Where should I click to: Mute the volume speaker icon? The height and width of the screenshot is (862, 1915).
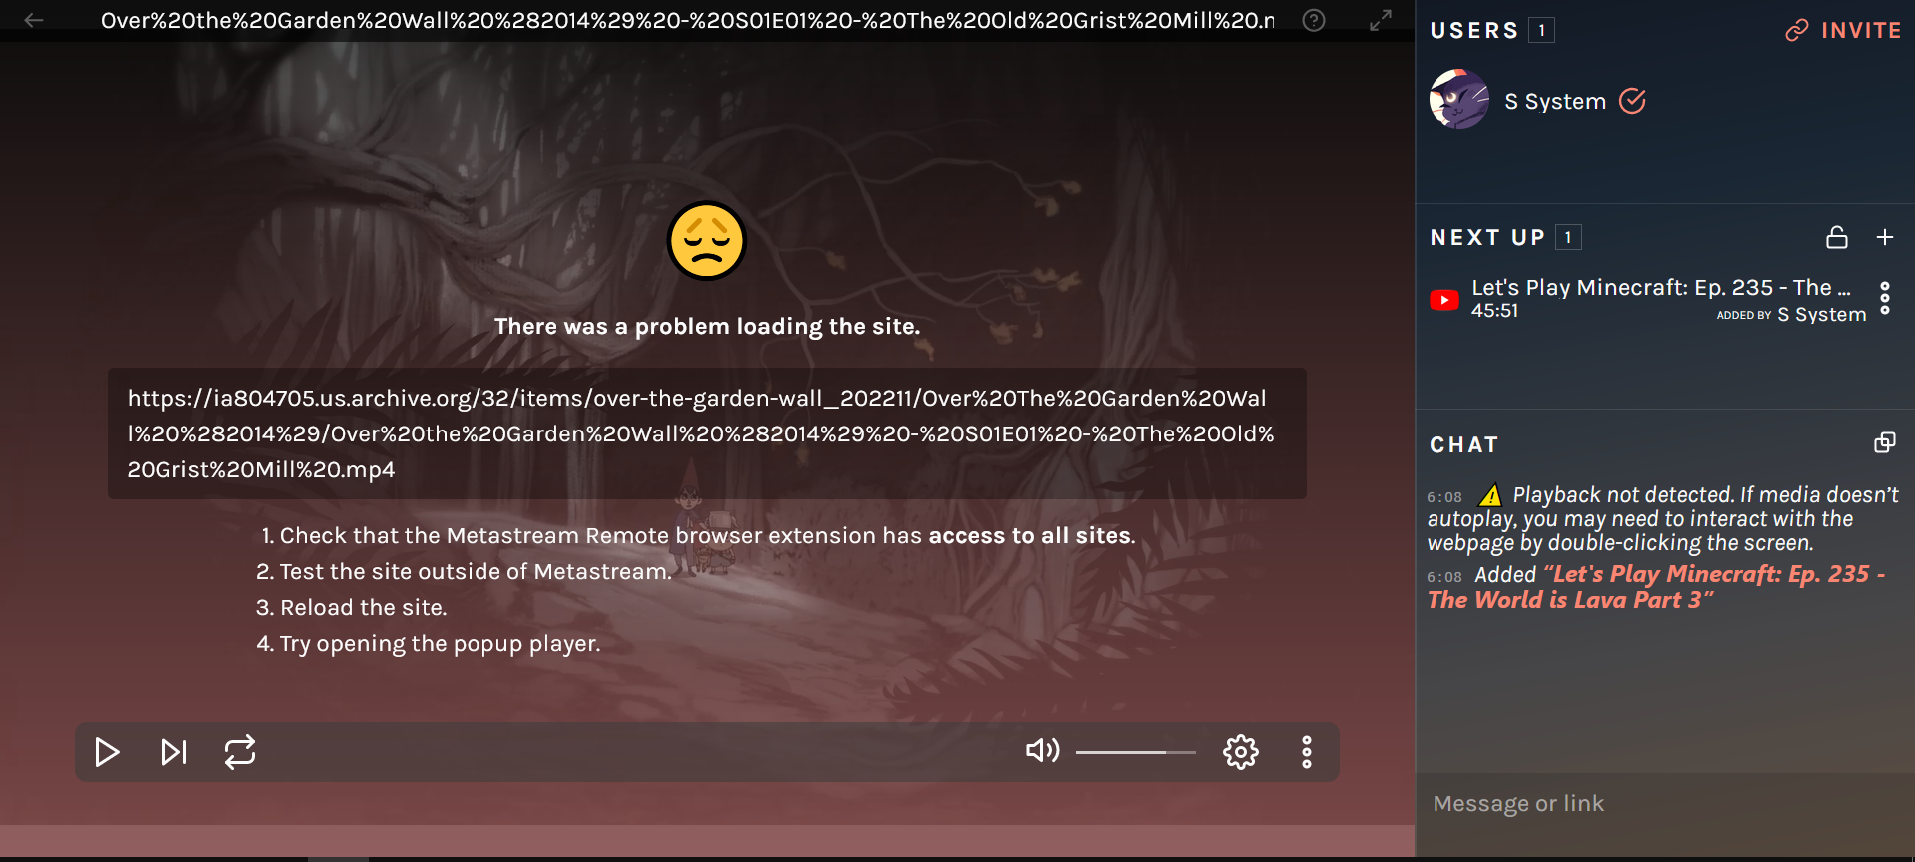1043,750
